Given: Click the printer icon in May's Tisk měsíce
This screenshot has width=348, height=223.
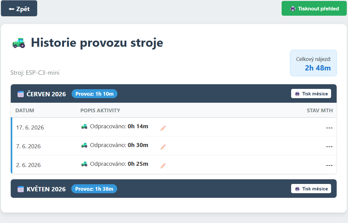Looking at the screenshot, I should pyautogui.click(x=297, y=189).
